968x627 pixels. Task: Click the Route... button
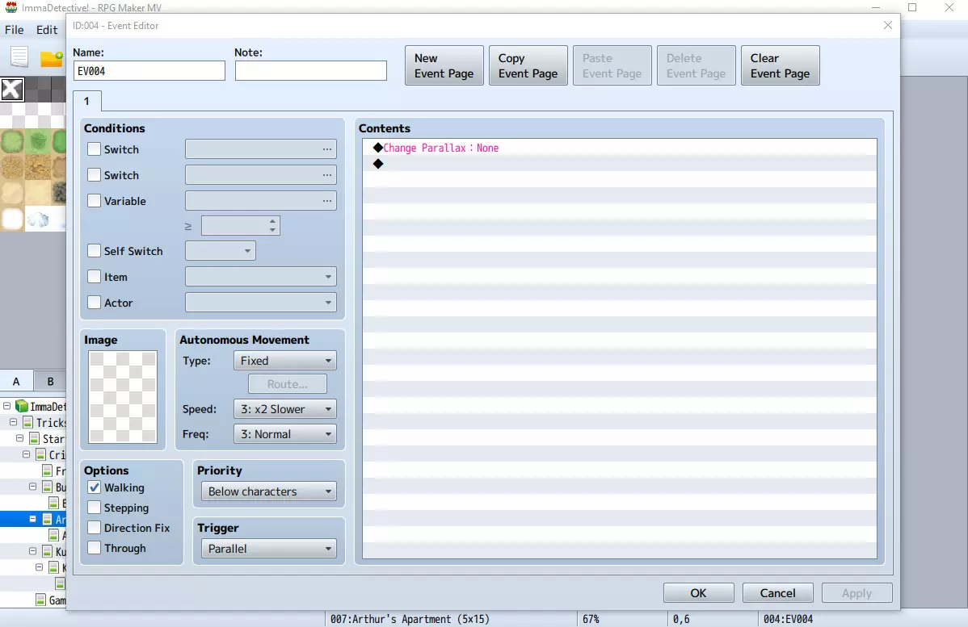pyautogui.click(x=287, y=384)
